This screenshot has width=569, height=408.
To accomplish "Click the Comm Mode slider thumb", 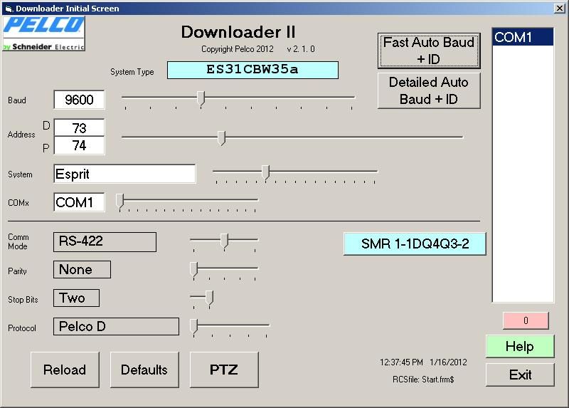I will click(x=224, y=241).
